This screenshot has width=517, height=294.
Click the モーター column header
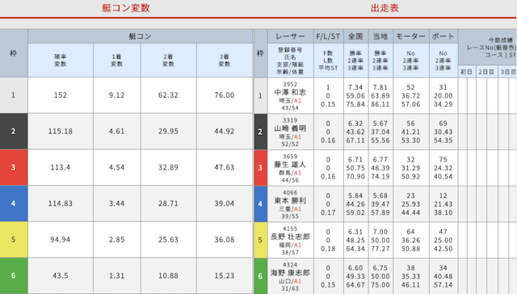411,36
